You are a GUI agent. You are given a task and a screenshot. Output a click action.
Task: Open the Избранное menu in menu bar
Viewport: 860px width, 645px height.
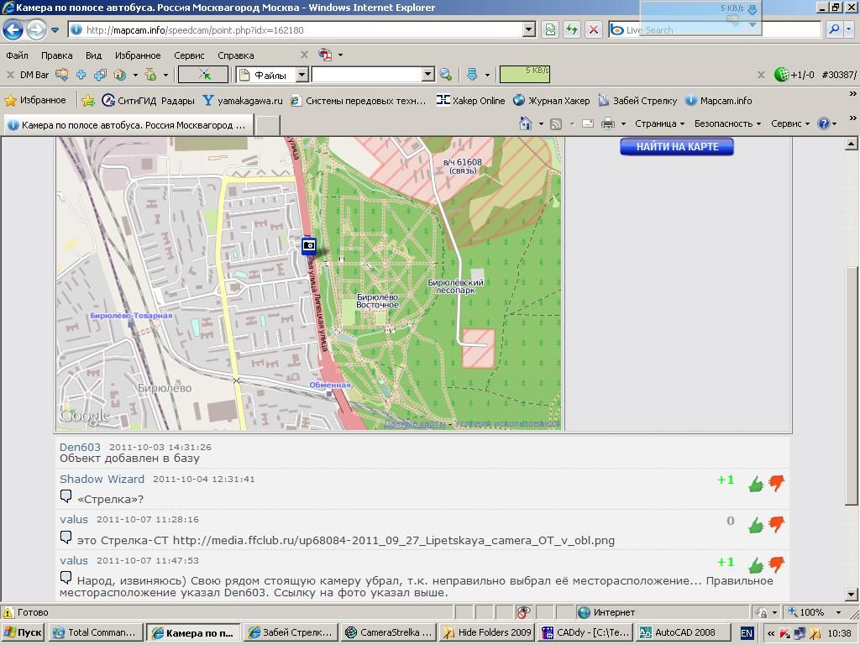pyautogui.click(x=138, y=55)
